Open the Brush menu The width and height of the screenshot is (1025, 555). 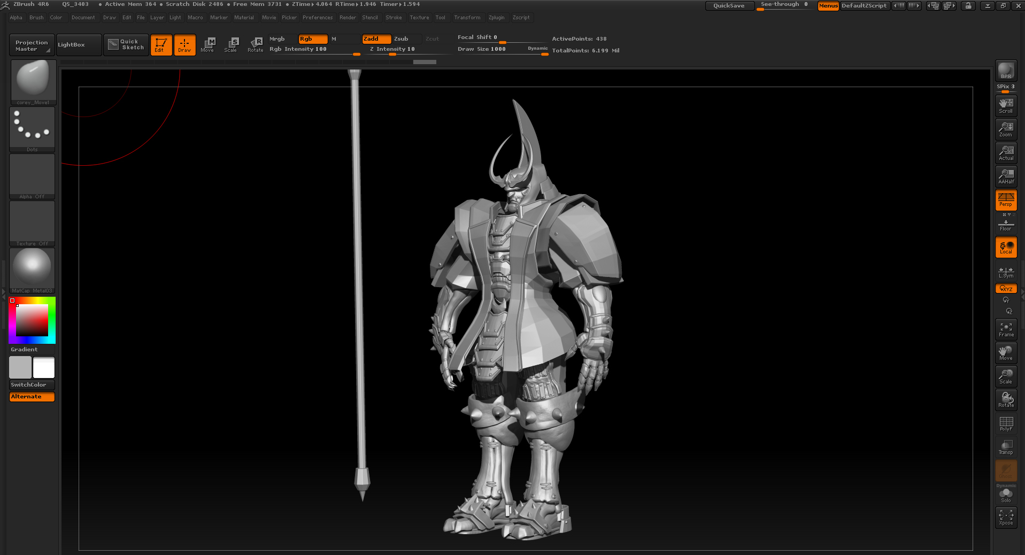36,18
